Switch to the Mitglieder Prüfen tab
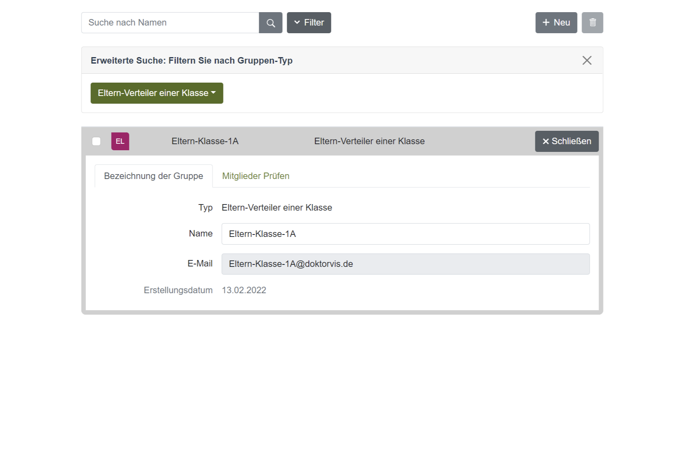Viewport: 685px width, 456px height. click(256, 176)
